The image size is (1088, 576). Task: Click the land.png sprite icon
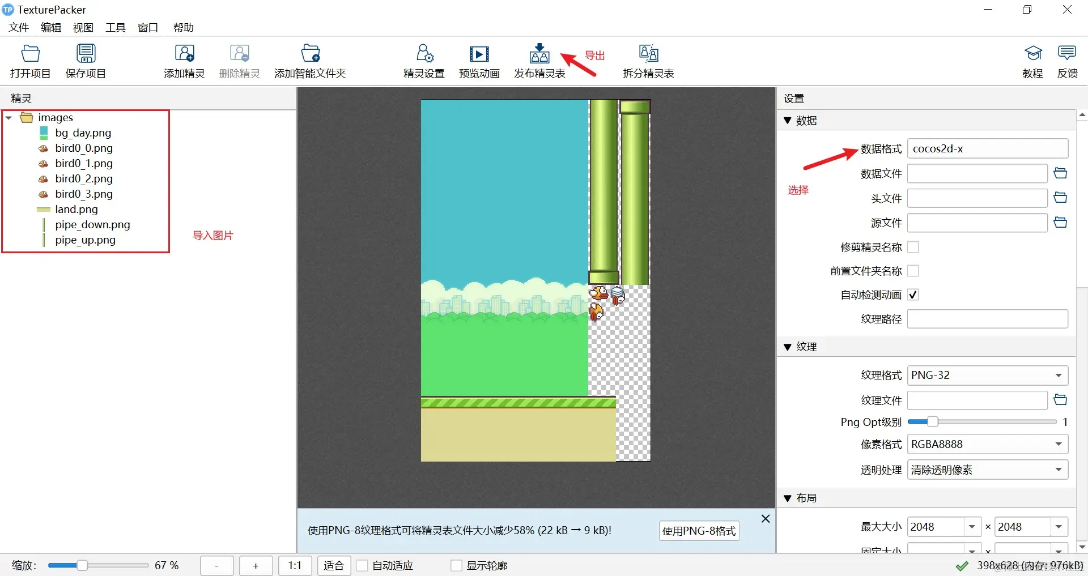[x=44, y=210]
